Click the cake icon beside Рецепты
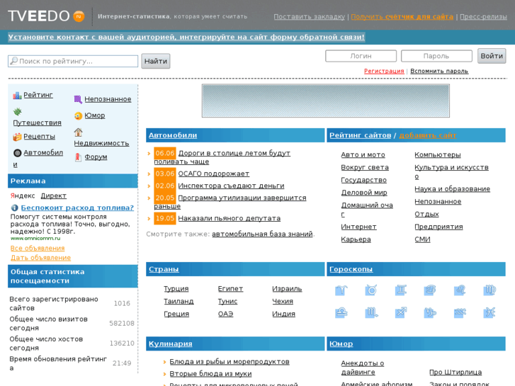 17,137
